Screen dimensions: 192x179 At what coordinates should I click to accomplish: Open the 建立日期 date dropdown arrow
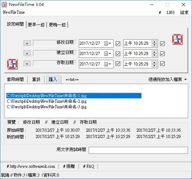coord(110,54)
